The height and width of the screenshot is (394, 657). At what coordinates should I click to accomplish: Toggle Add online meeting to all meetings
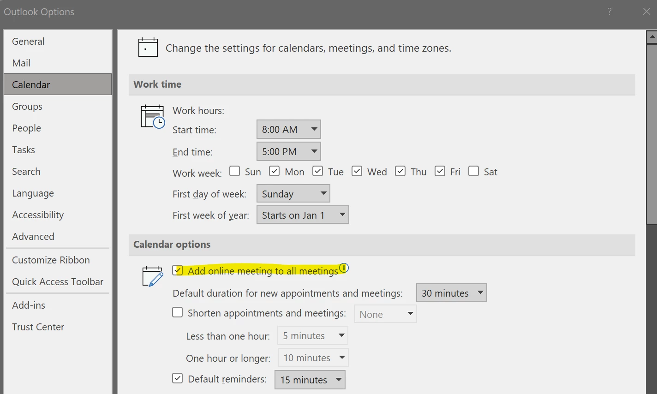coord(178,270)
